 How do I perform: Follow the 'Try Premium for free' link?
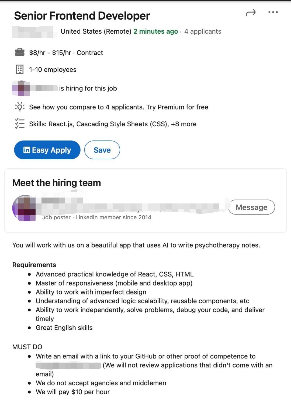pyautogui.click(x=177, y=107)
